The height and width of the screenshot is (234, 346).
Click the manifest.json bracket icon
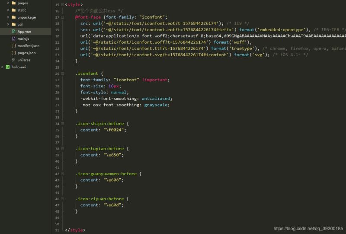tap(13, 45)
